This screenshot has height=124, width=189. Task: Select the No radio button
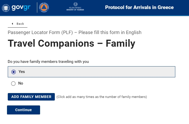coord(13,84)
